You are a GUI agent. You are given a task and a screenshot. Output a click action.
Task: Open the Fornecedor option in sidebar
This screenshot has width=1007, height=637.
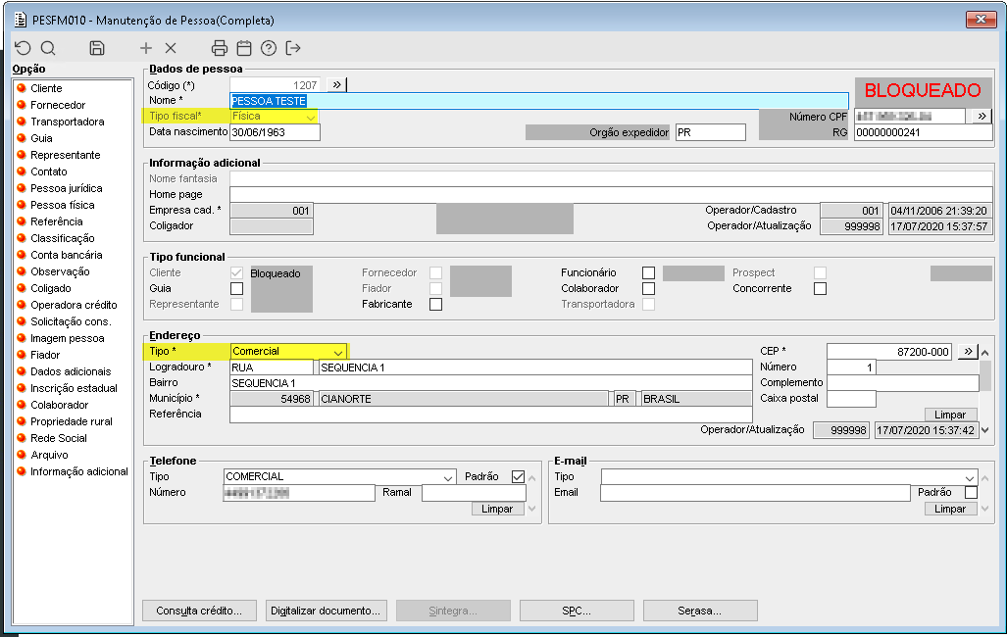(x=58, y=105)
